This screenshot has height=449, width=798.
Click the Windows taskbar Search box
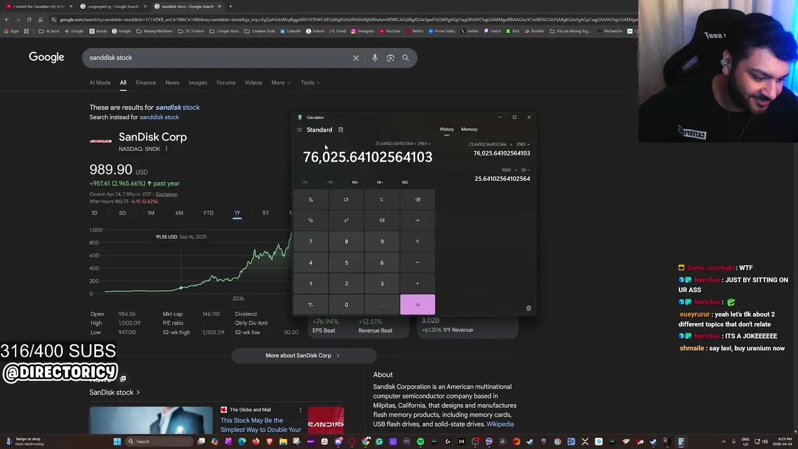[x=159, y=442]
